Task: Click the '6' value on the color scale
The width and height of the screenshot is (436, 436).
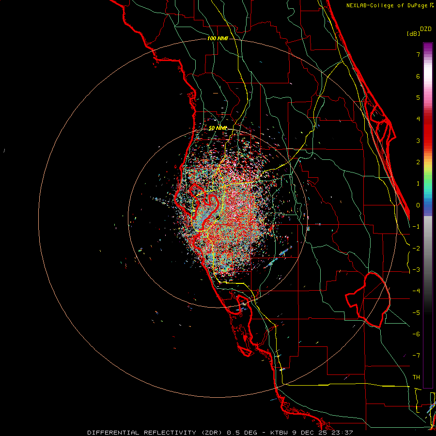Action: pyautogui.click(x=418, y=76)
